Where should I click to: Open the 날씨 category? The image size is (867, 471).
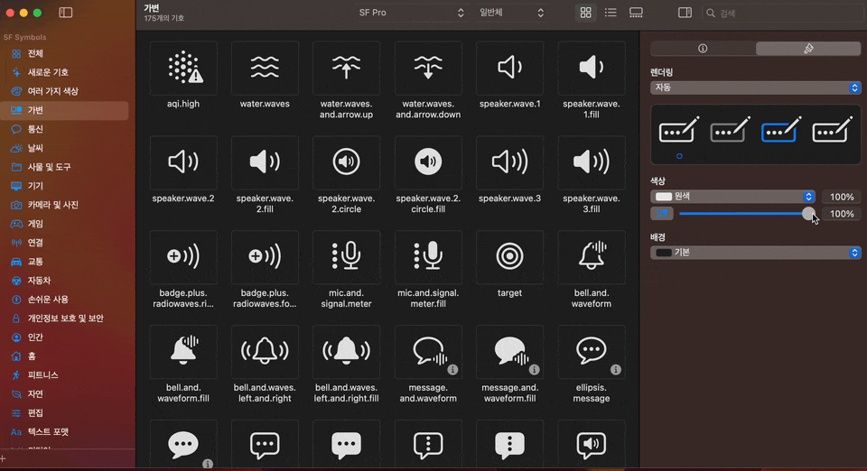65,148
